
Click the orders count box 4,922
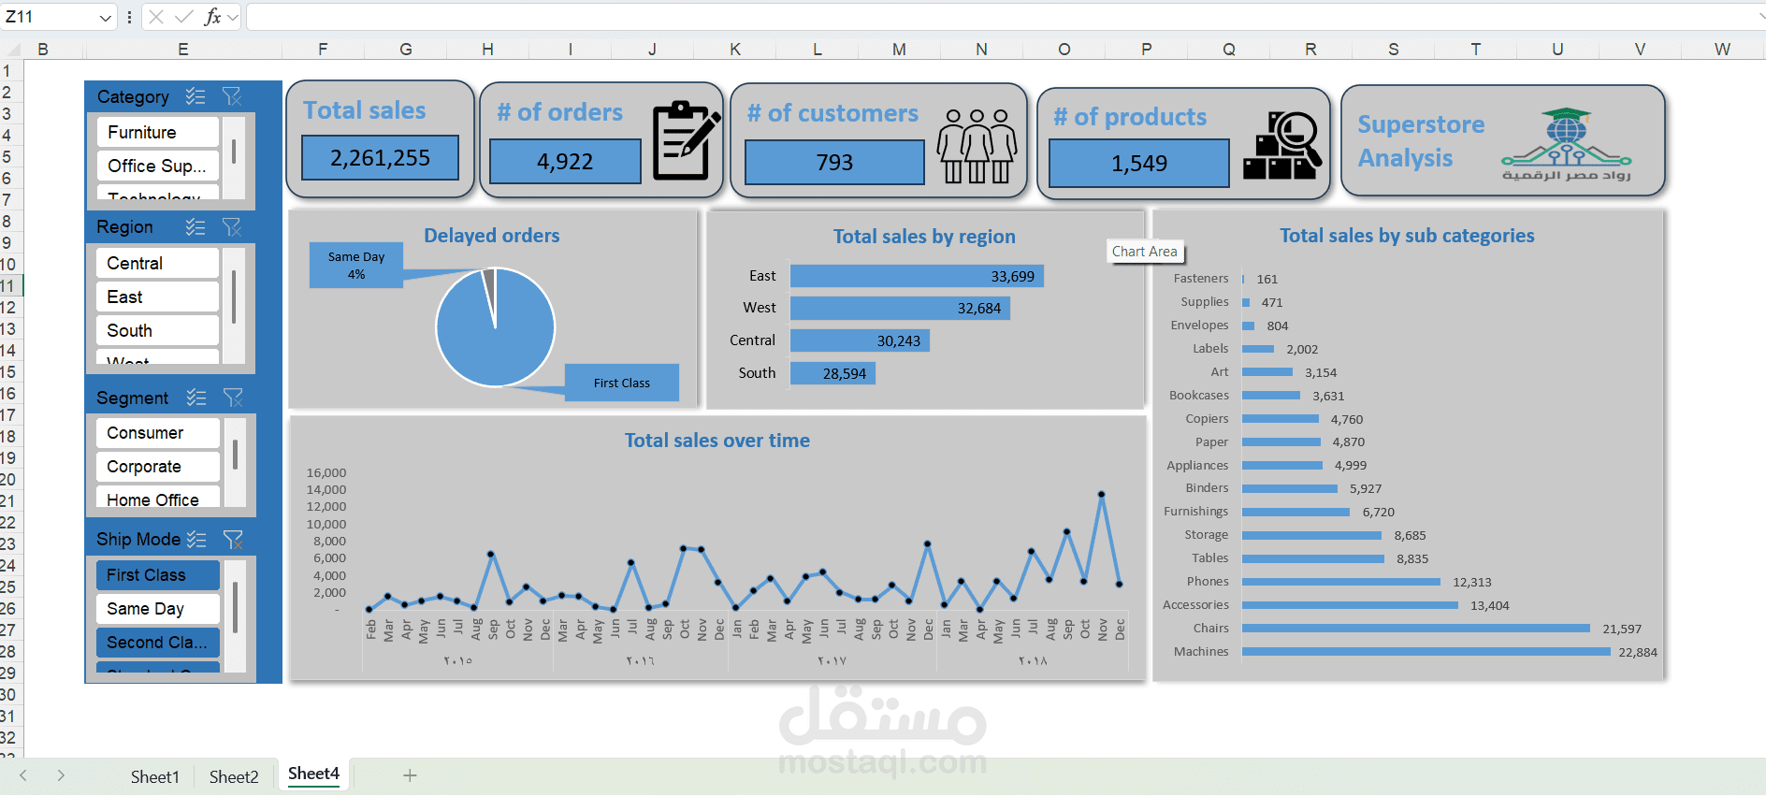(565, 162)
